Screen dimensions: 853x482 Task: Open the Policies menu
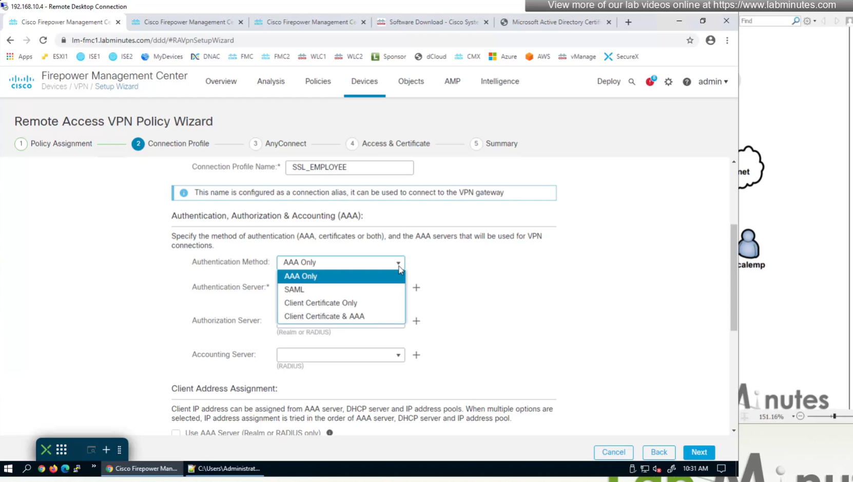coord(318,81)
